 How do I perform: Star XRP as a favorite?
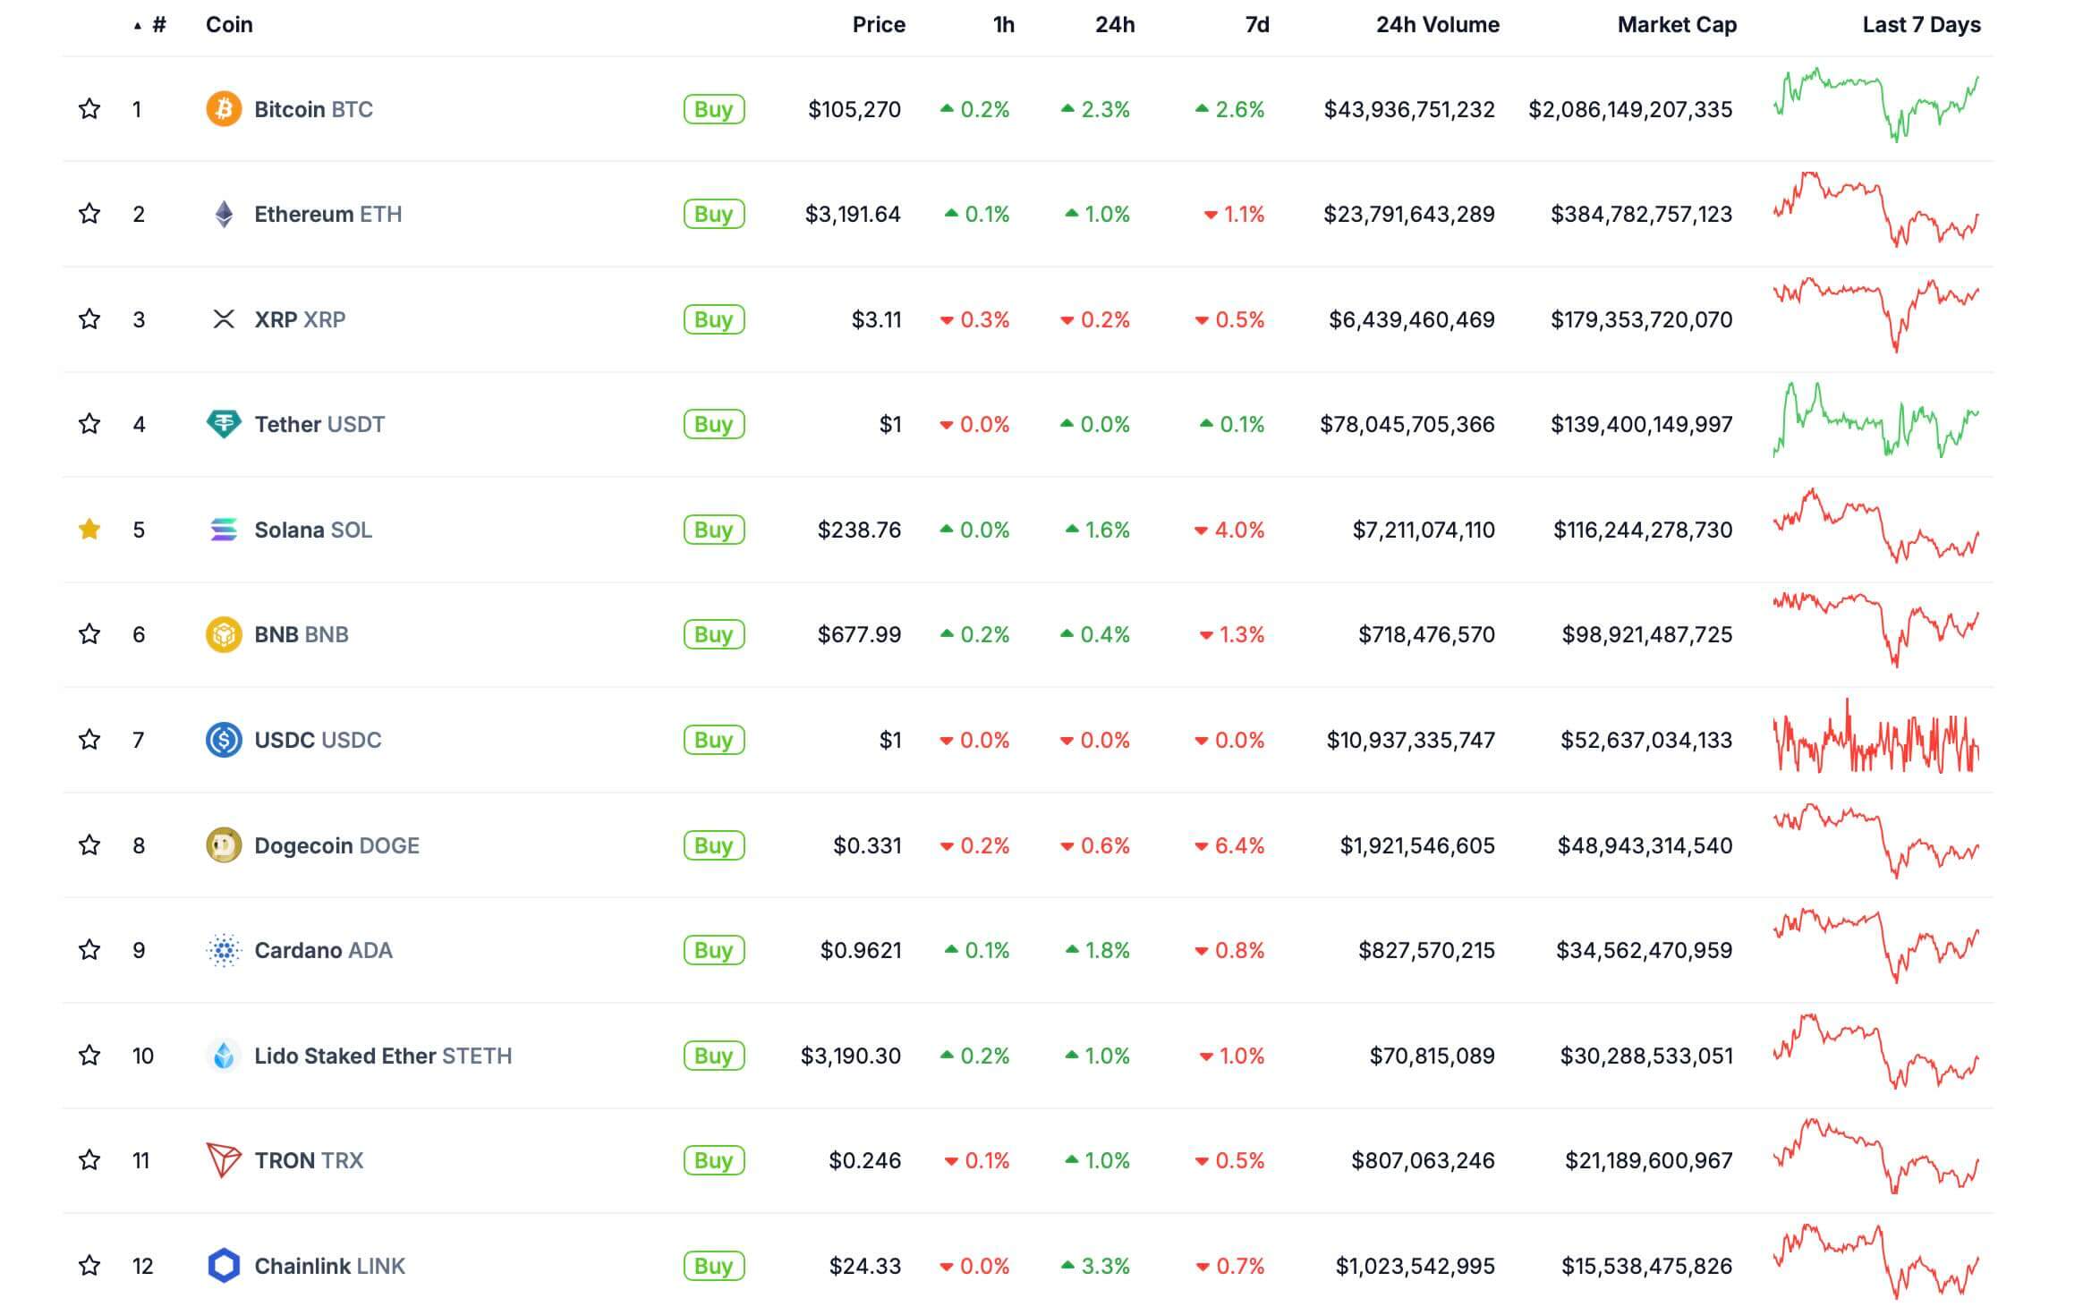(x=89, y=319)
